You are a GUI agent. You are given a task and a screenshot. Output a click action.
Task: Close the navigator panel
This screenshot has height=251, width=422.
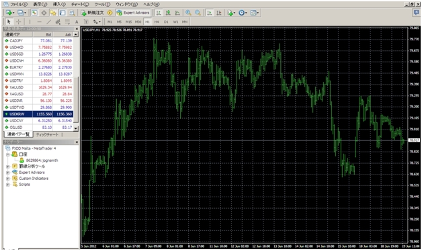coord(77,142)
